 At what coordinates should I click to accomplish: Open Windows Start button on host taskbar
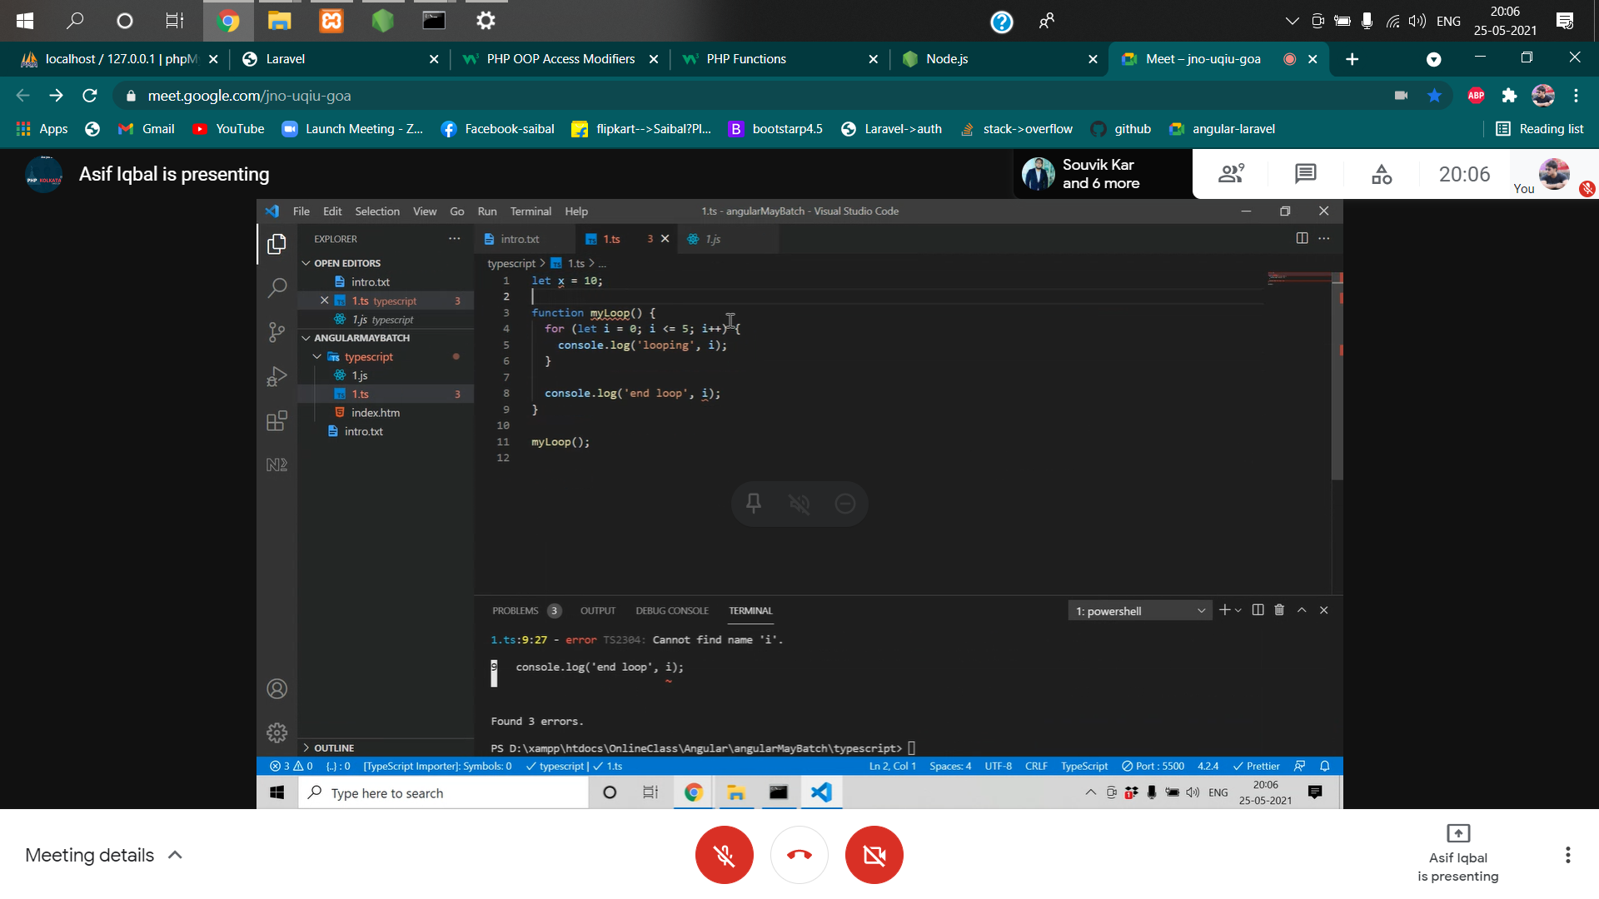point(25,21)
